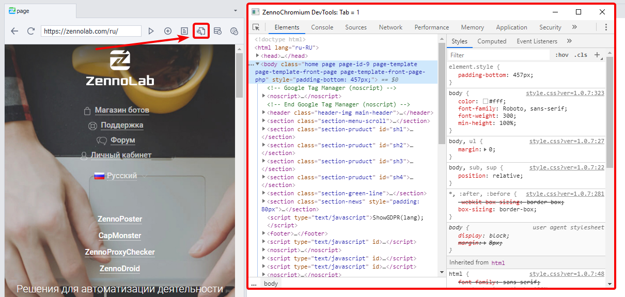Open the CapMonster link

(x=120, y=236)
